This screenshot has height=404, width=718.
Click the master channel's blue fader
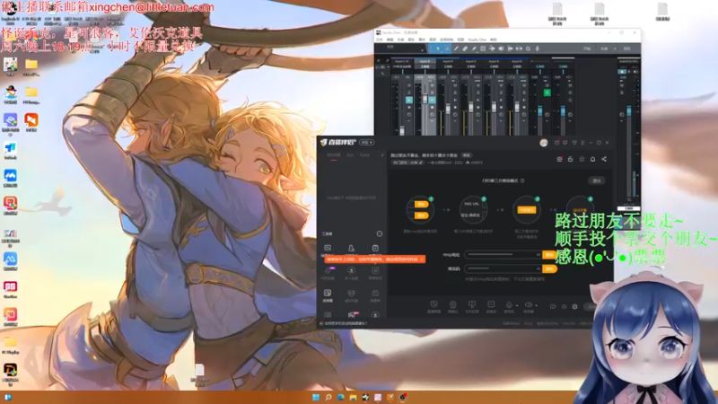click(629, 110)
